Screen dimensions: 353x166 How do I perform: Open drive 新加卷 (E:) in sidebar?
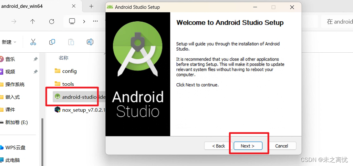pos(17,122)
